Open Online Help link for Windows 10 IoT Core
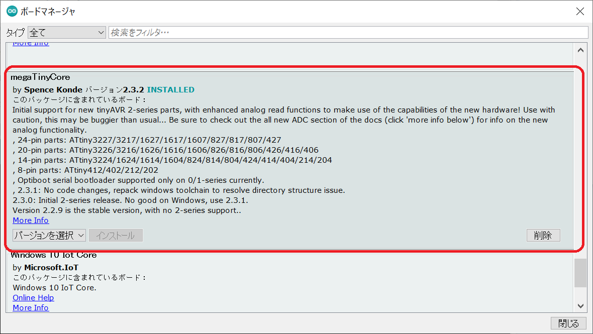Screen dimensions: 593x334 tap(33, 298)
